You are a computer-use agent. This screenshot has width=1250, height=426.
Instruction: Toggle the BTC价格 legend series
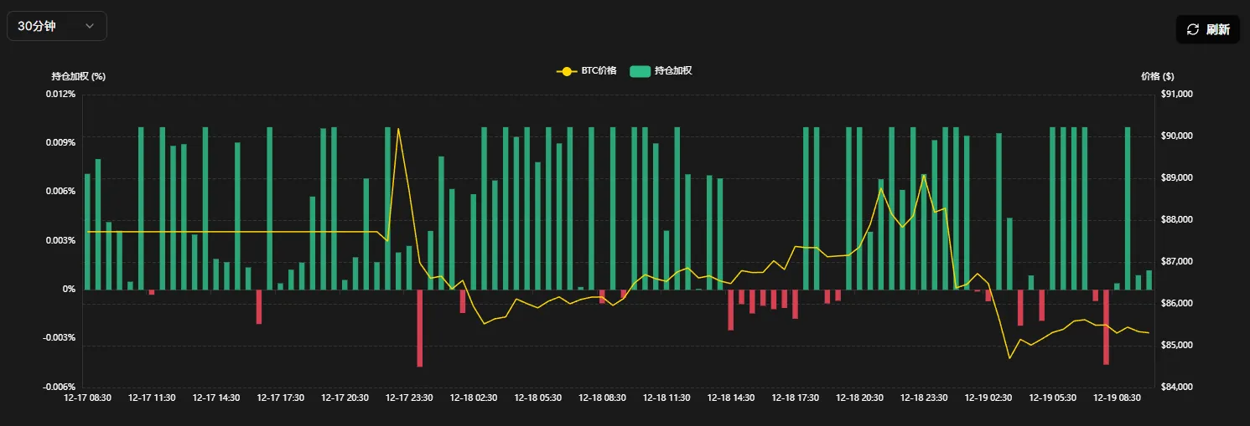click(x=587, y=71)
